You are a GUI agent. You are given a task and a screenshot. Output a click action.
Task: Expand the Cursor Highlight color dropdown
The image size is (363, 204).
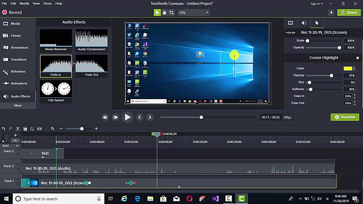[354, 69]
